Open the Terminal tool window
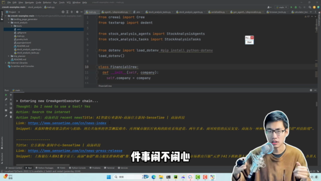Image resolution: width=321 pixels, height=181 pixels. 109,168
